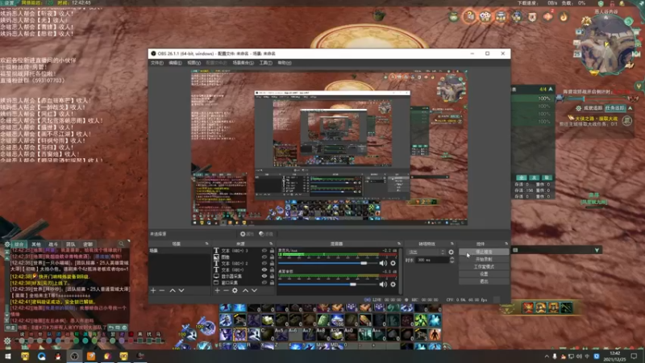Click the 时长 duration stepper arrows
Viewport: 645px width, 363px height.
tap(452, 260)
